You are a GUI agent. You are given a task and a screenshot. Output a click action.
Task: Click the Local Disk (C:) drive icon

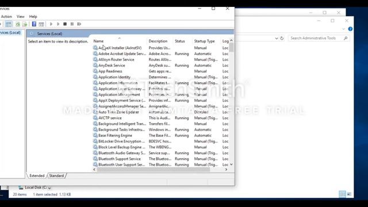pyautogui.click(x=21, y=187)
